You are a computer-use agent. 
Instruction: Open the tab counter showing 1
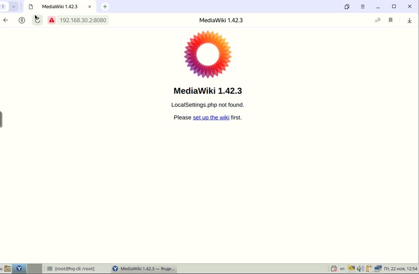(x=3, y=7)
